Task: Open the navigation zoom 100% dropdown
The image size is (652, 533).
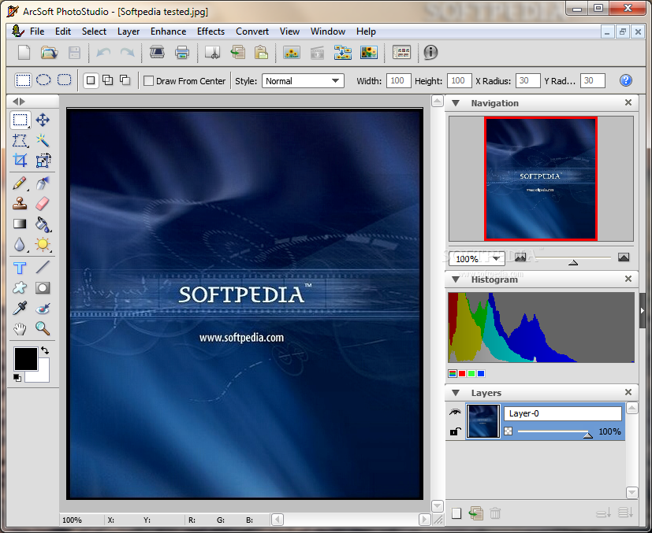Action: pos(477,258)
